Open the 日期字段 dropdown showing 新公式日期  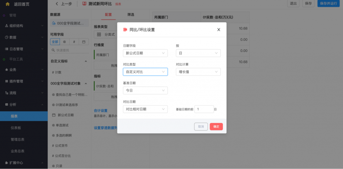point(145,53)
